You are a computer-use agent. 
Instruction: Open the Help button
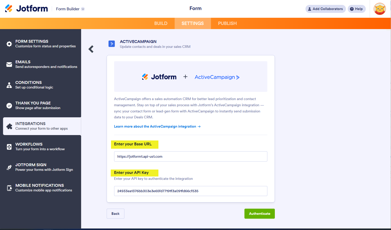coord(356,9)
